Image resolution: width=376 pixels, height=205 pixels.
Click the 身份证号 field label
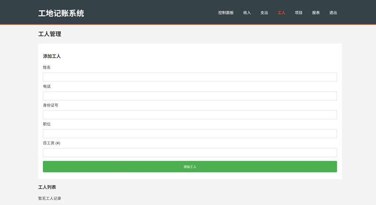coord(51,105)
